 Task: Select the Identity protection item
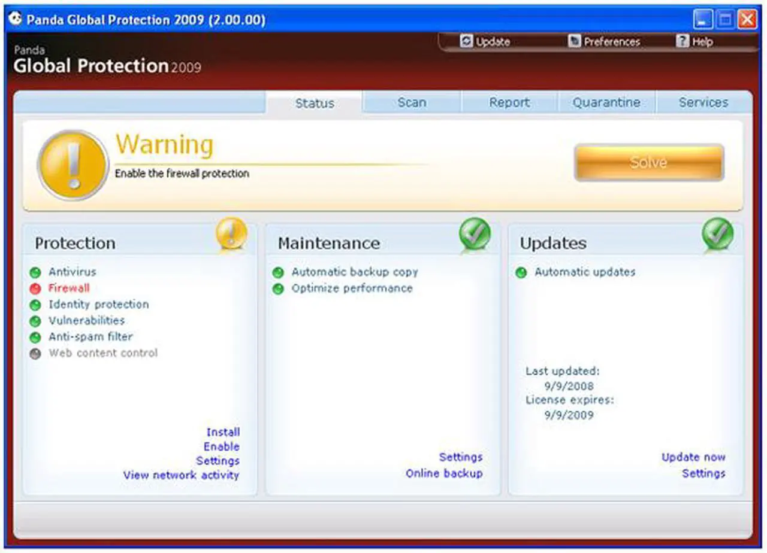[98, 305]
